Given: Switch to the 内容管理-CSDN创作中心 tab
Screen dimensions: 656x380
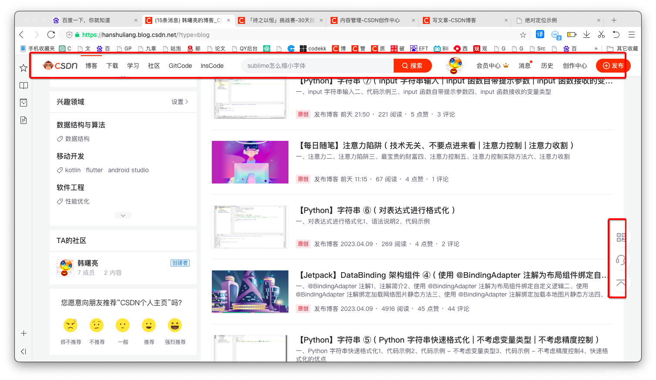Looking at the screenshot, I should 373,20.
